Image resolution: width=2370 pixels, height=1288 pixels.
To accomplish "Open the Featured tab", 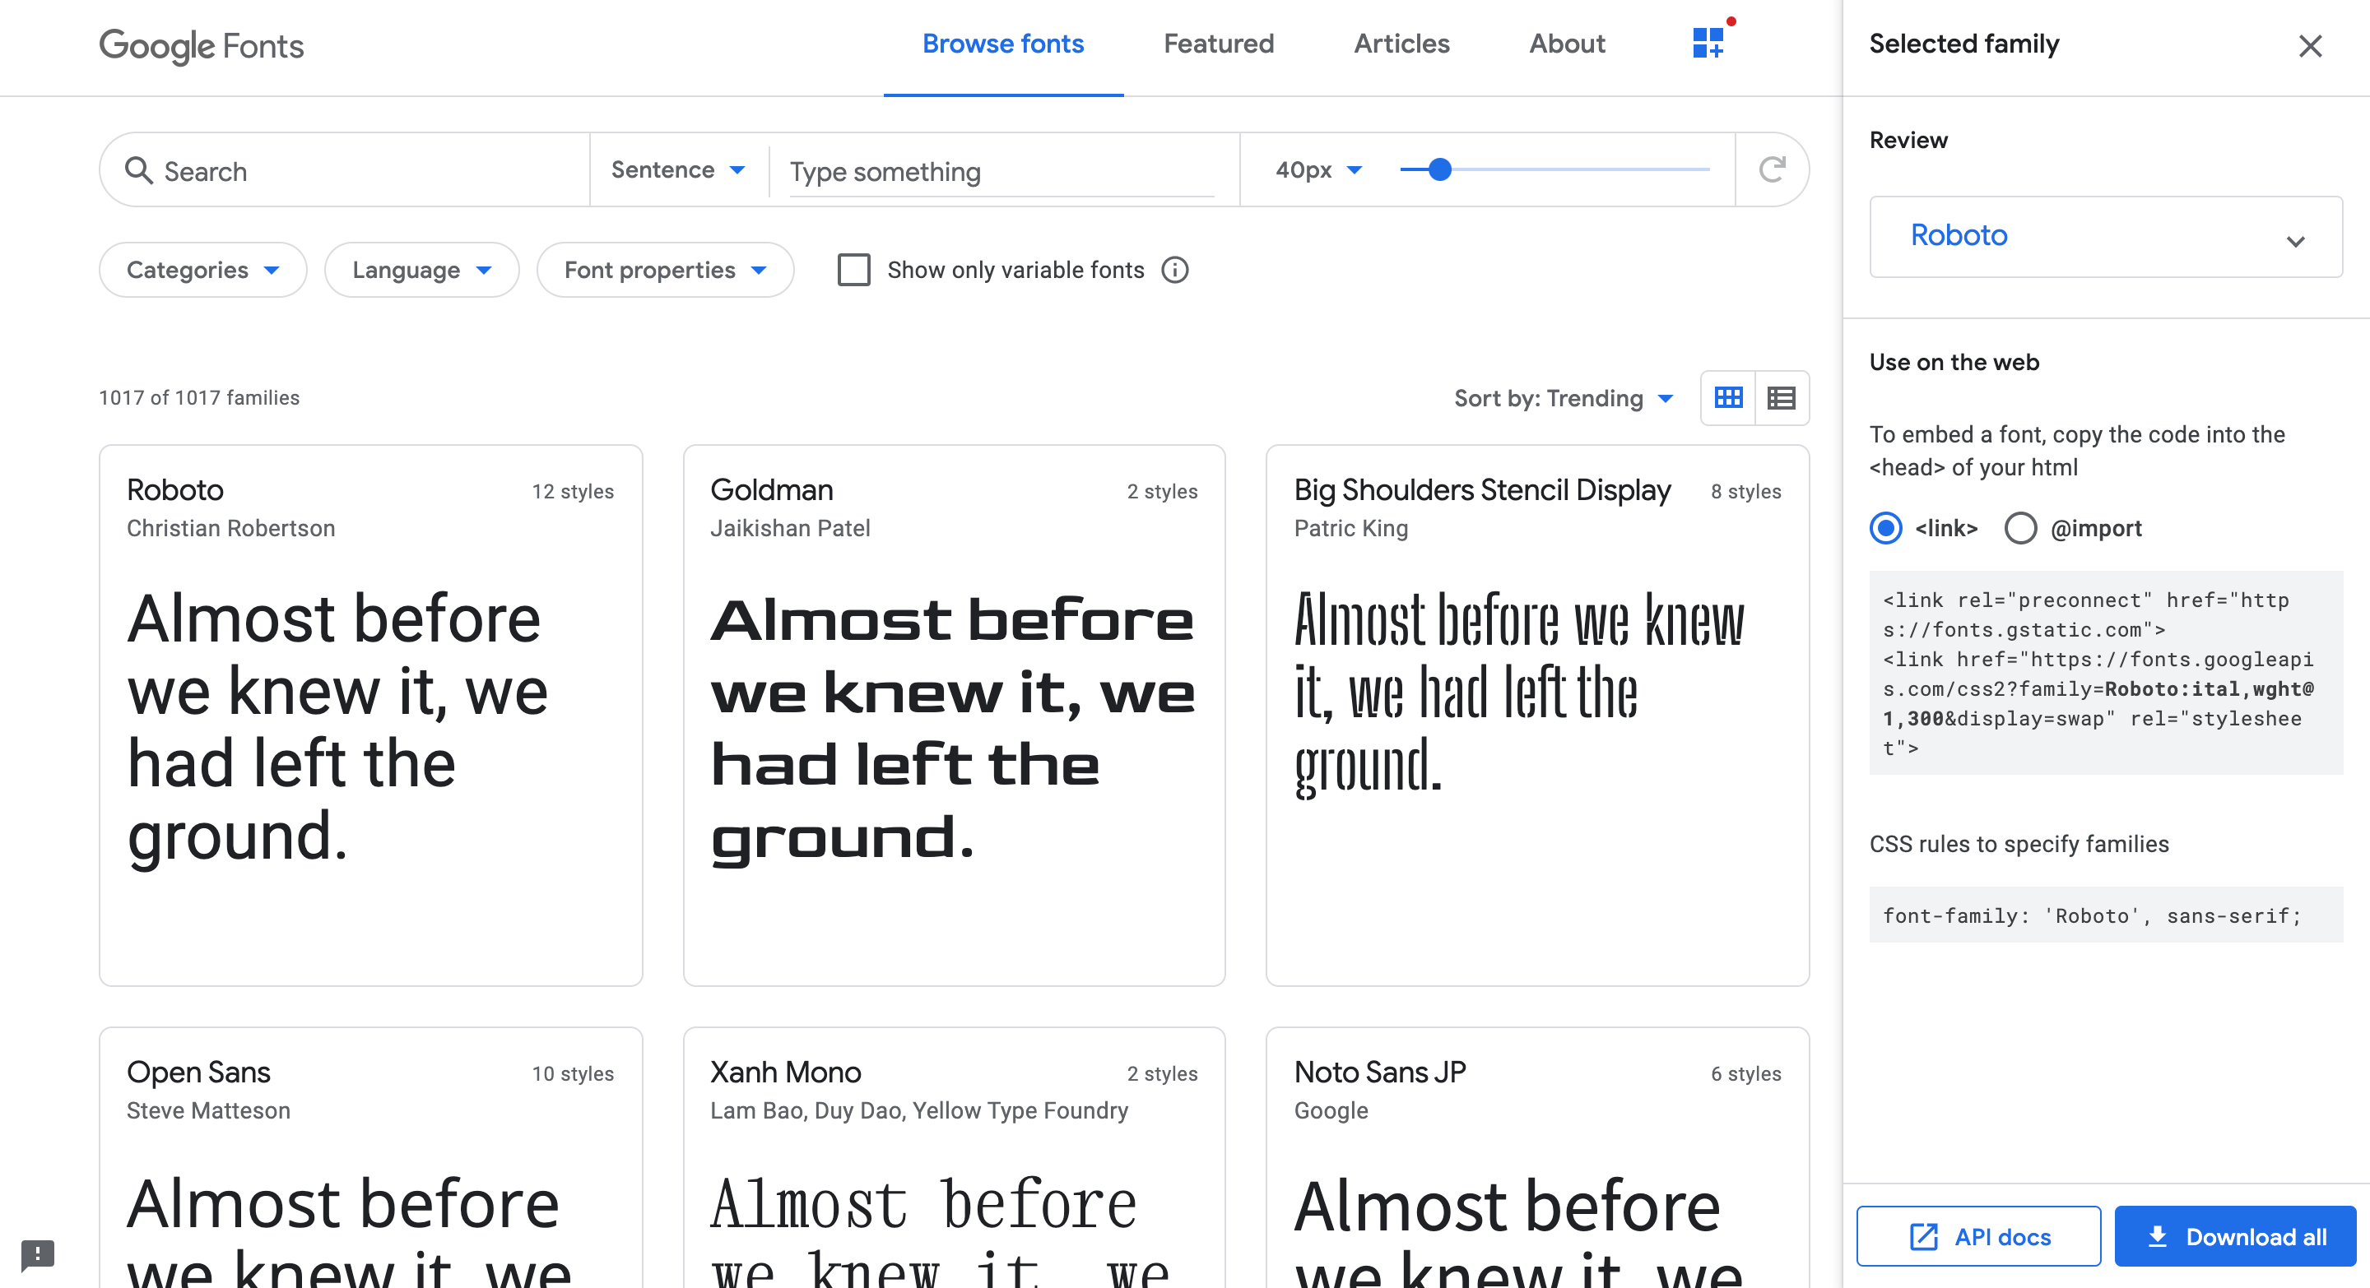I will coord(1218,44).
